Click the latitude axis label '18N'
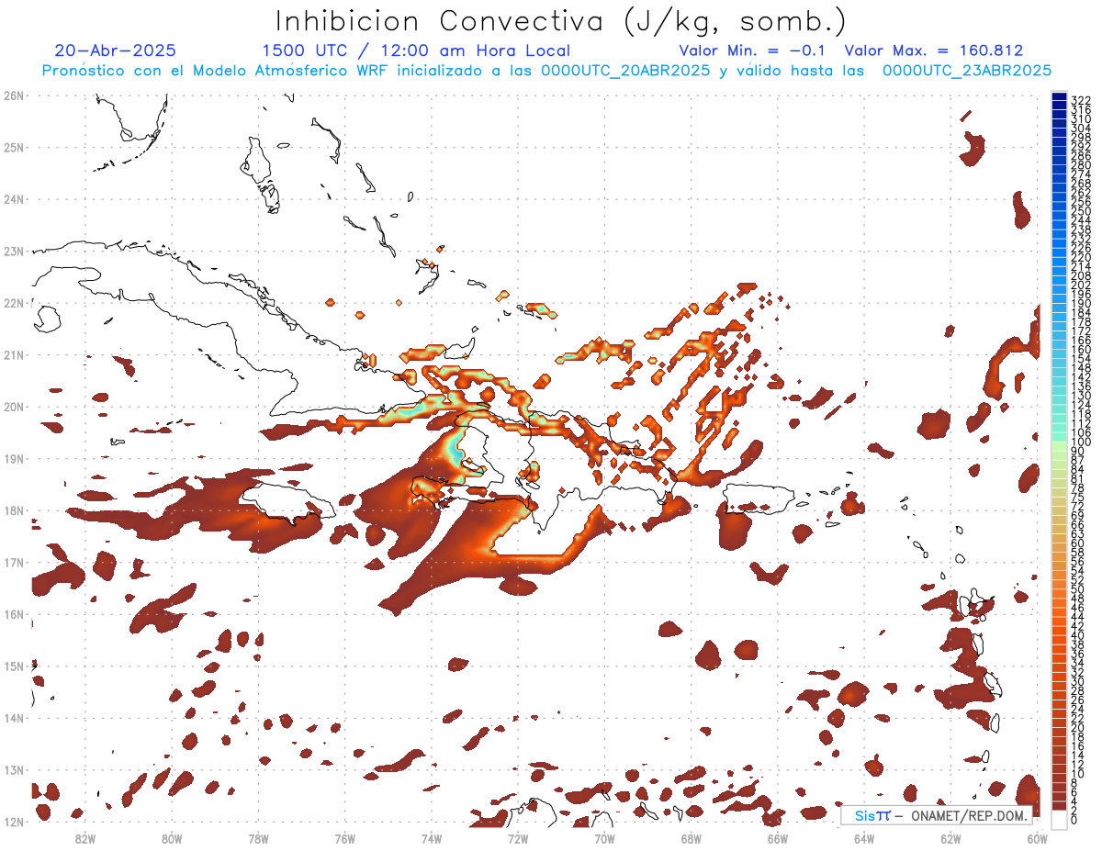Image resolution: width=1102 pixels, height=851 pixels. coord(13,510)
